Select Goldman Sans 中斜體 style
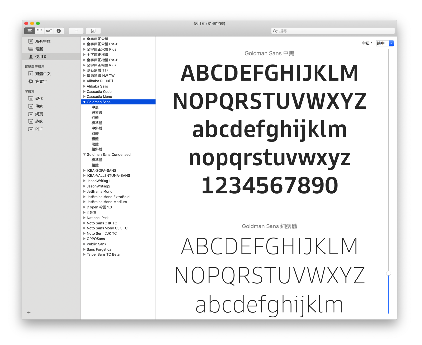The width and height of the screenshot is (422, 345). coord(118,128)
